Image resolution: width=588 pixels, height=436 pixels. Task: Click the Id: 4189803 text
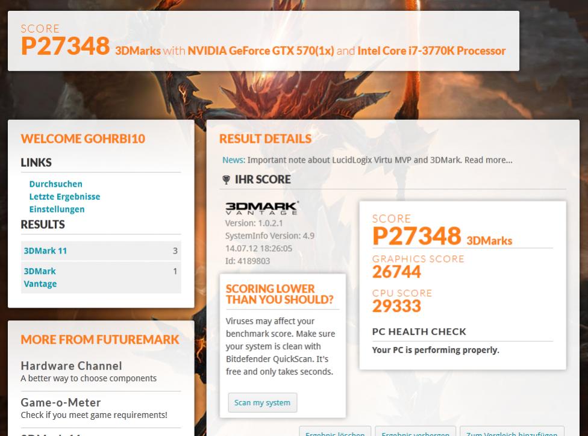(x=248, y=261)
